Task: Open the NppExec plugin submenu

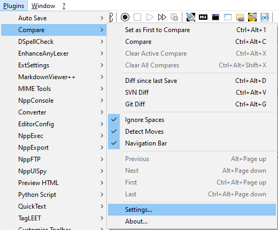Action: pyautogui.click(x=53, y=136)
